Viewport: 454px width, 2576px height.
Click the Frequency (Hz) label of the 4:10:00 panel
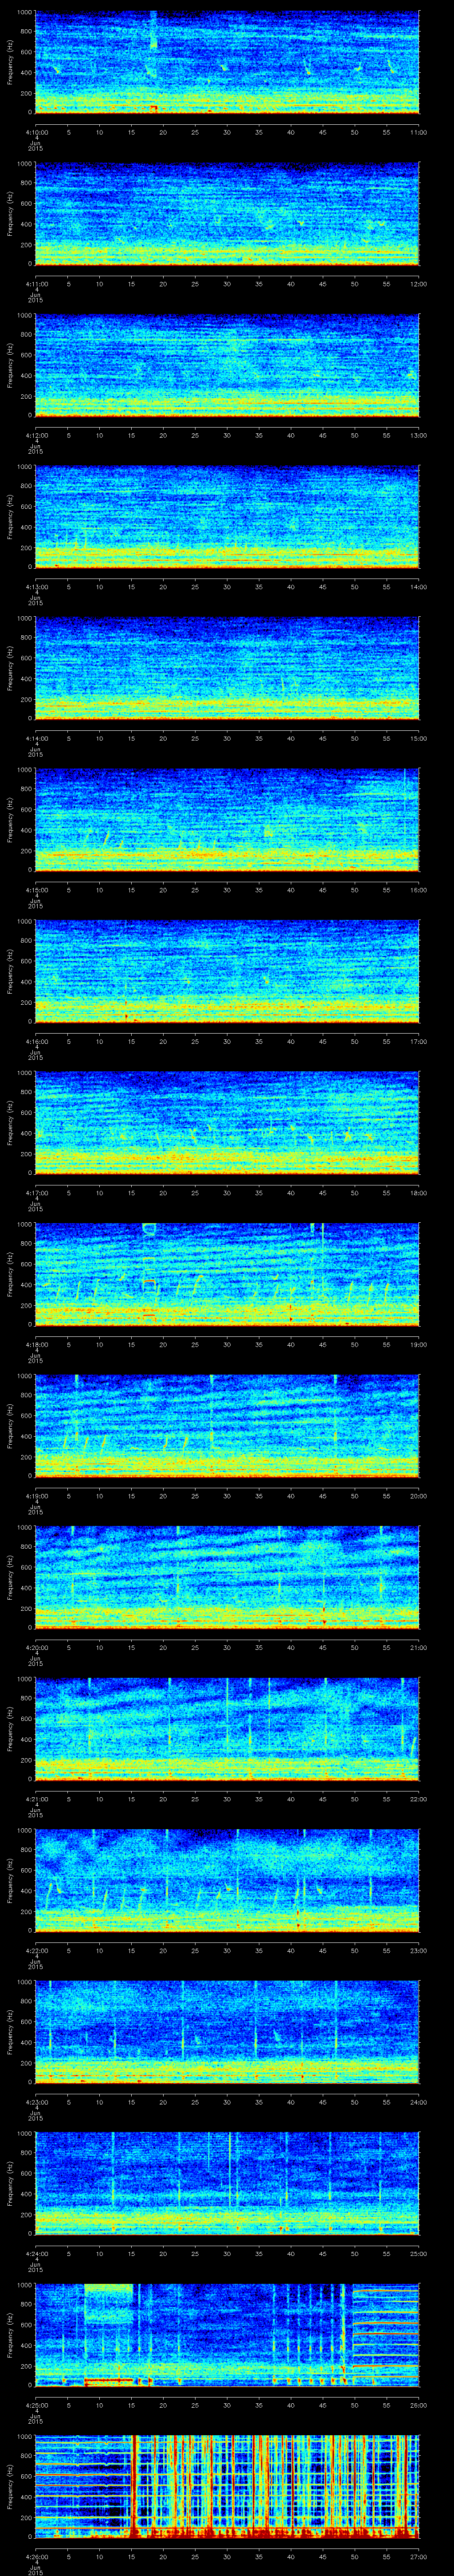click(10, 62)
